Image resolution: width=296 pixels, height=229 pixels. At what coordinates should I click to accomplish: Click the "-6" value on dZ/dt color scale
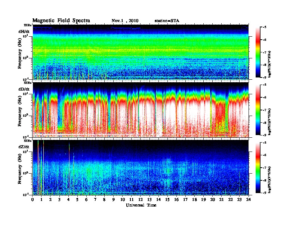(265, 155)
